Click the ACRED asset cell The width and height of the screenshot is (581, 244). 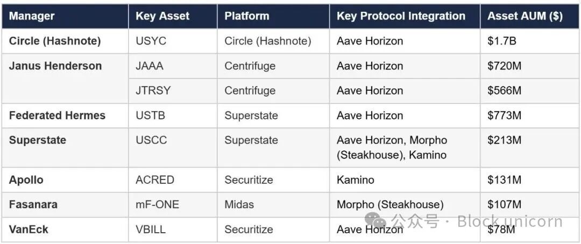tap(155, 180)
